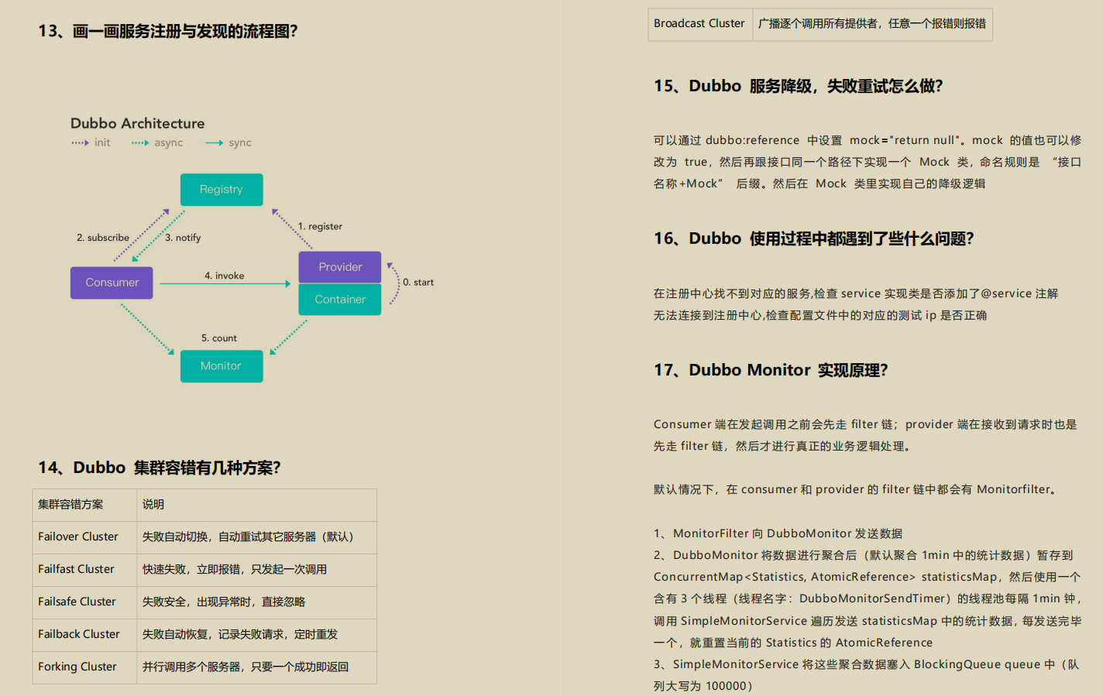
Task: Click the Container box in the diagram
Action: (340, 299)
